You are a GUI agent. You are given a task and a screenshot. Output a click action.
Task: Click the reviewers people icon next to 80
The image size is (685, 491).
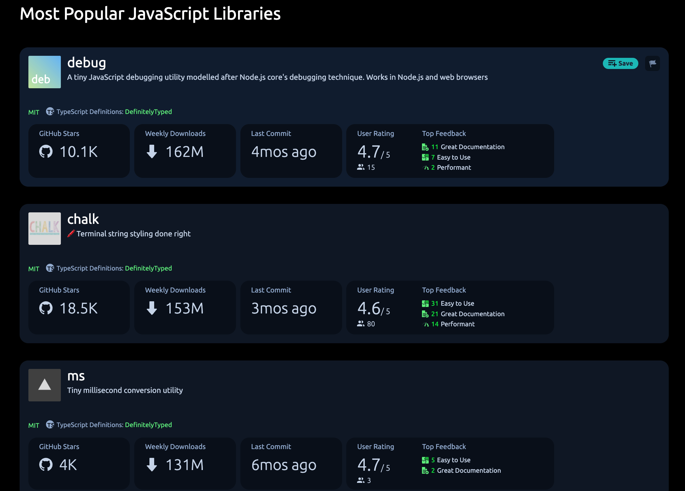[x=361, y=324]
